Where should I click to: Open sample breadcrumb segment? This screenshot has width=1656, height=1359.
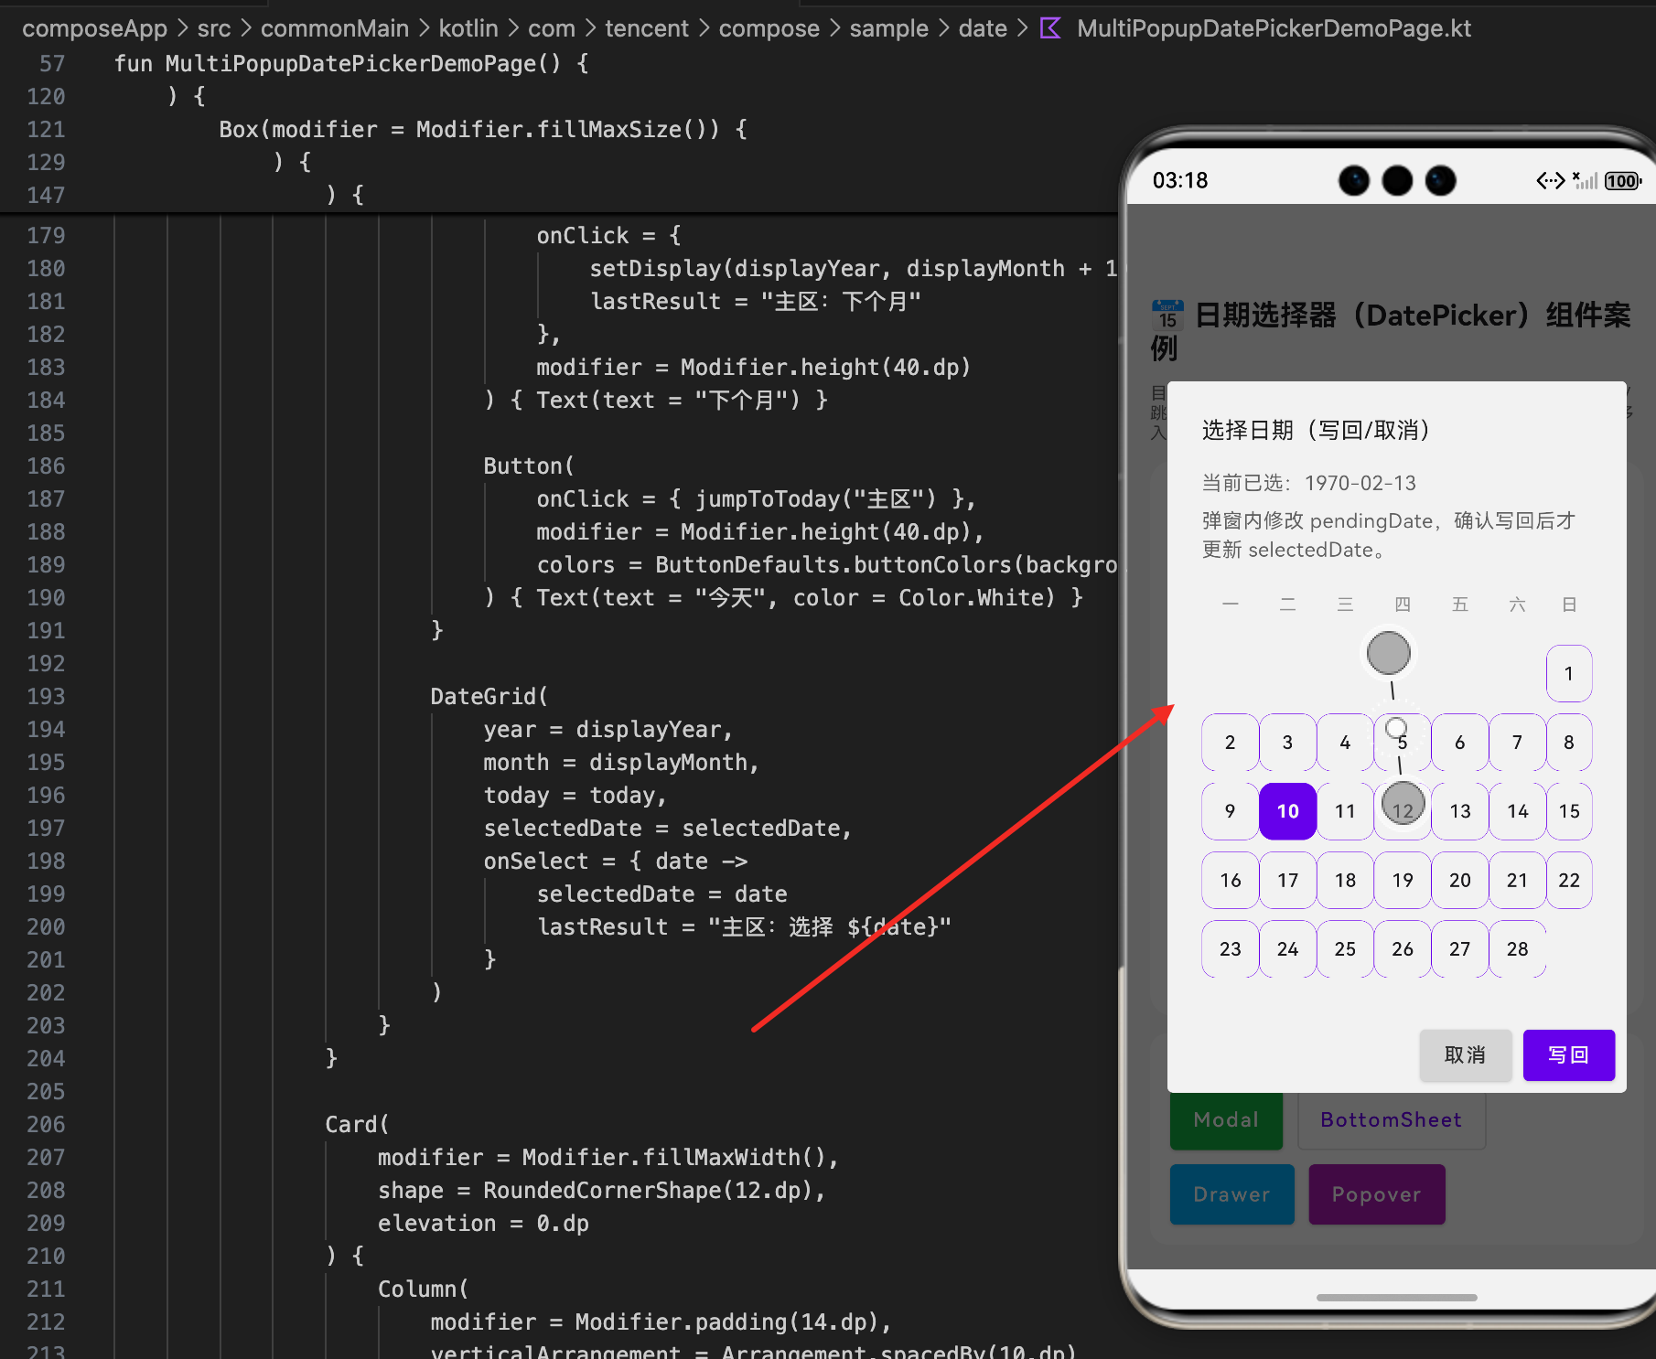pos(889,28)
